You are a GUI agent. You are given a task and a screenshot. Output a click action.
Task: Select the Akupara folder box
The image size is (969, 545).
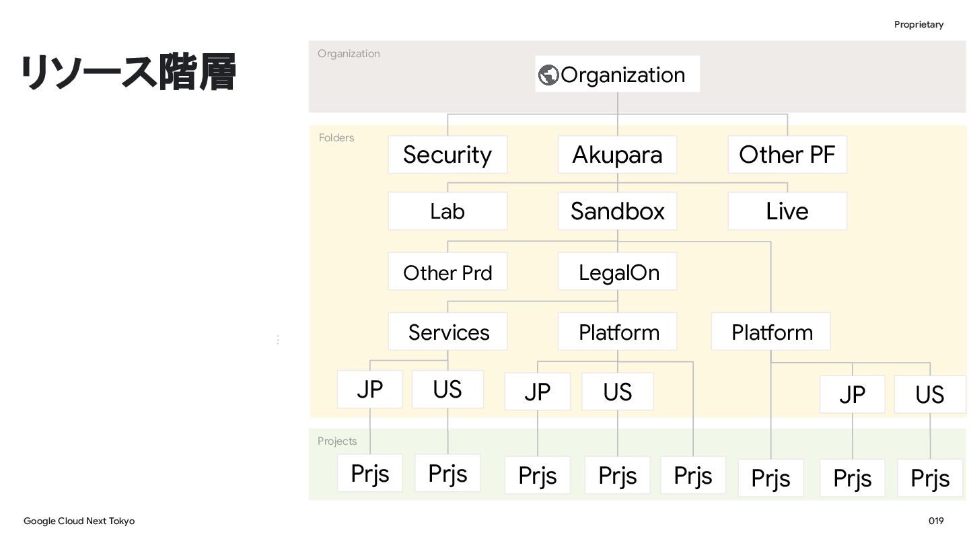coord(618,155)
